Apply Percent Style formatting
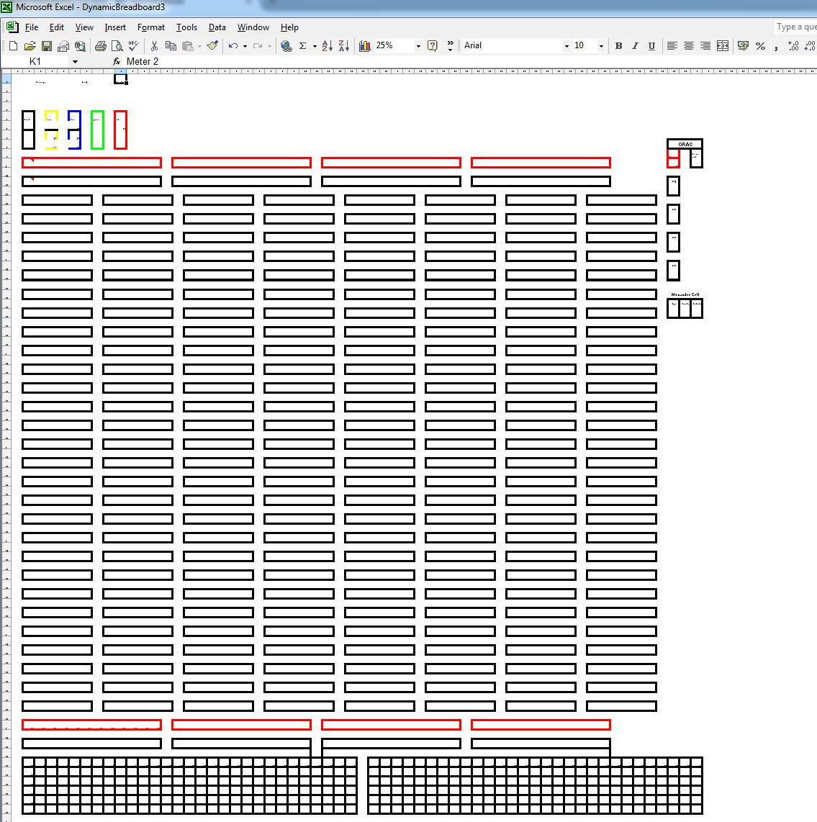This screenshot has height=822, width=817. 760,46
